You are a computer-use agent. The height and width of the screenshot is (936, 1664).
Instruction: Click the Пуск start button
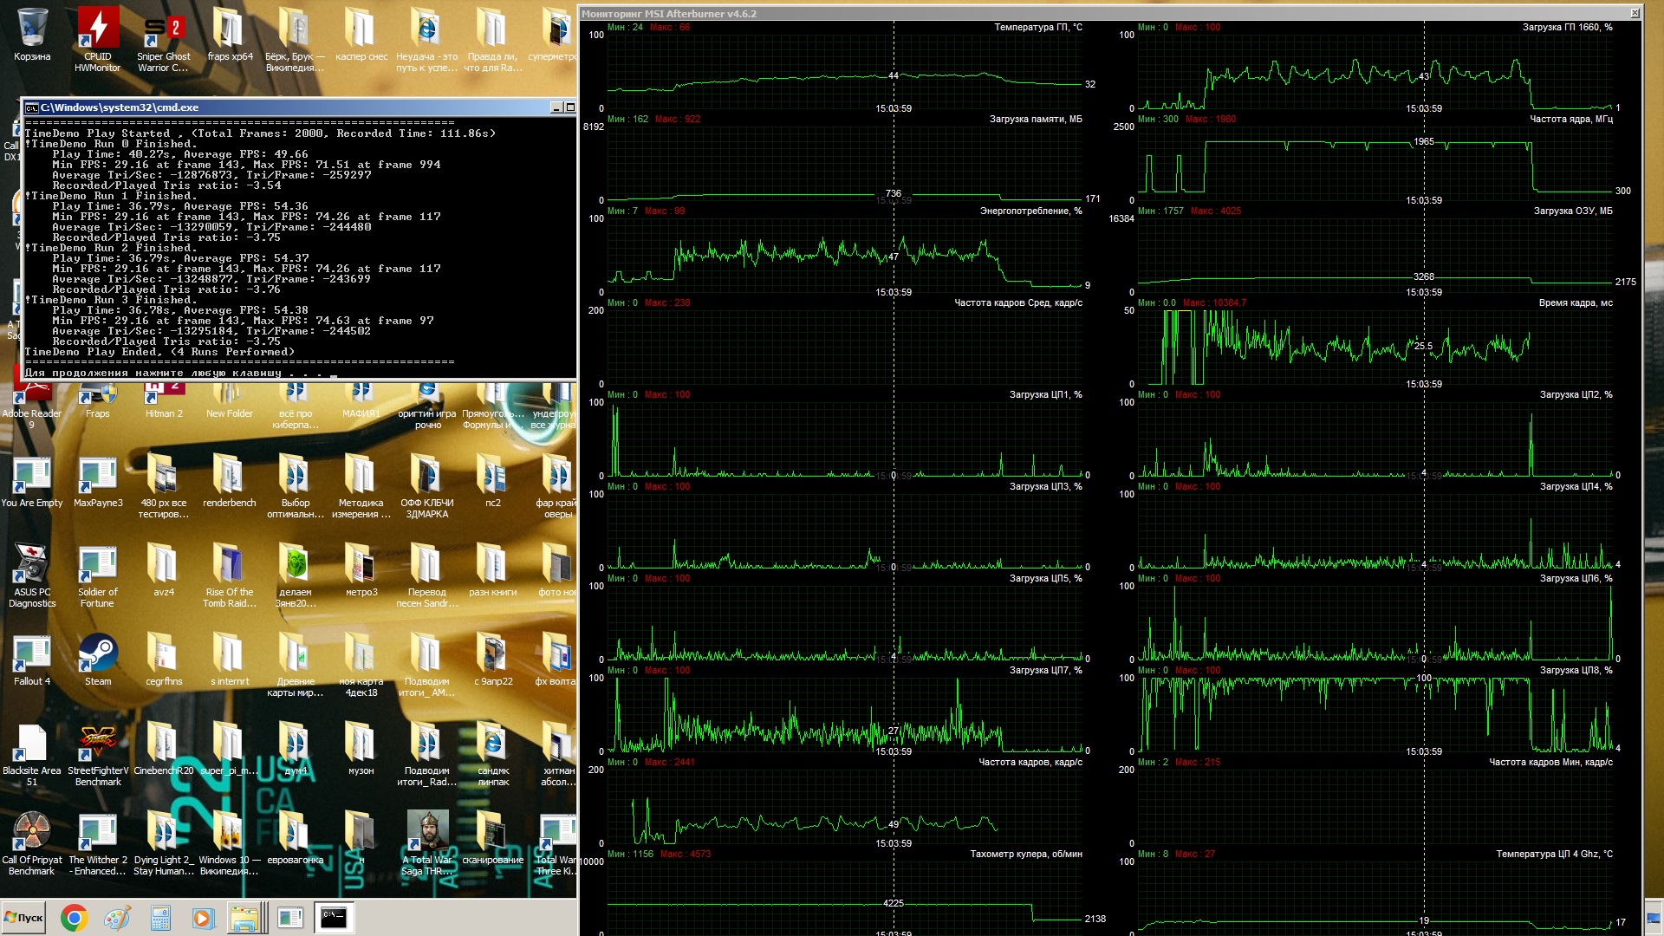click(x=24, y=918)
